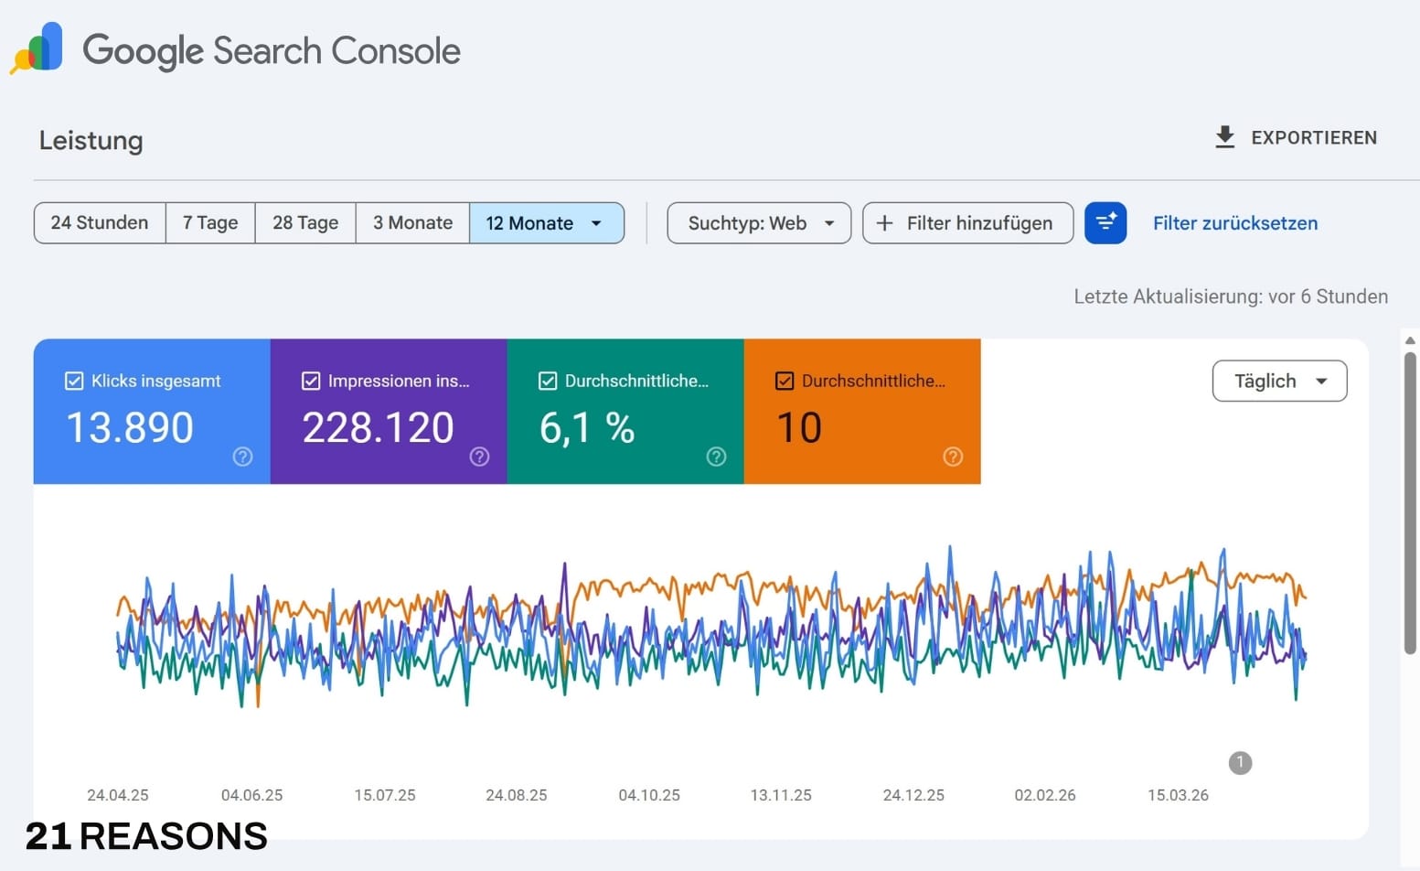Image resolution: width=1420 pixels, height=871 pixels.
Task: Click the EXPORTIEREN button
Action: 1296,137
